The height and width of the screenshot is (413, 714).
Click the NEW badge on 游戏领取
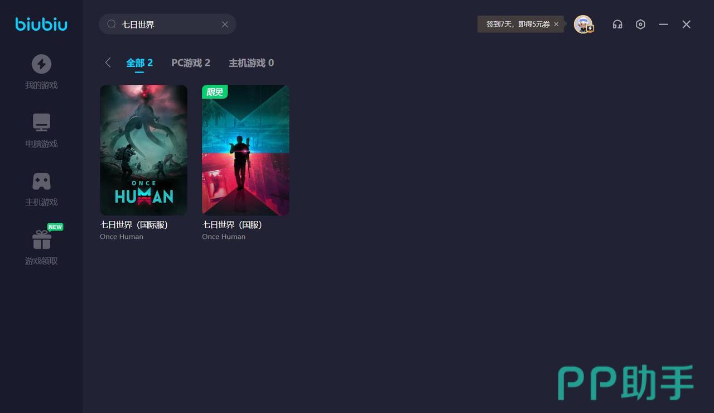click(55, 227)
